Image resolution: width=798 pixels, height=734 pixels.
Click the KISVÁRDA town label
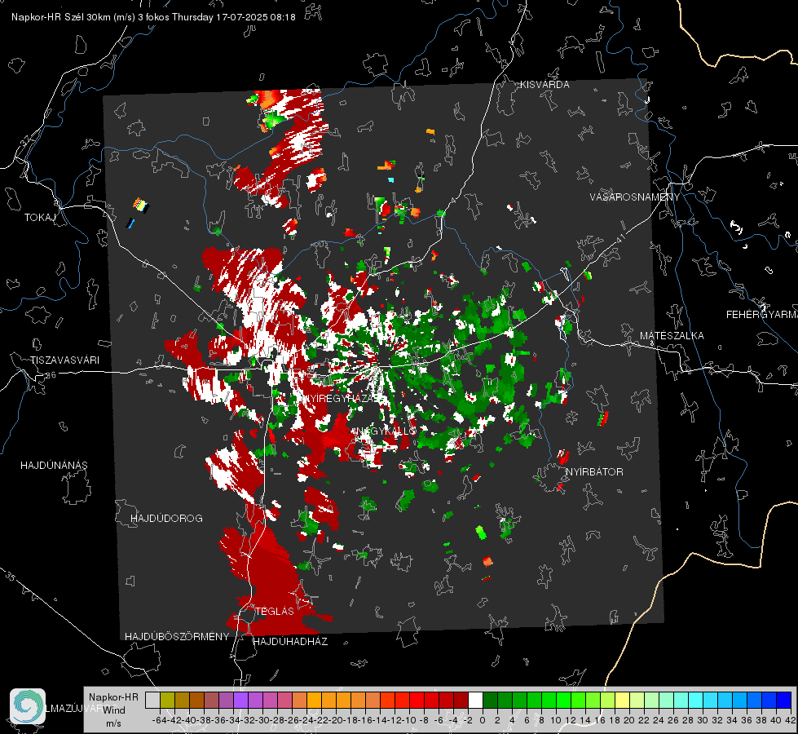click(544, 85)
